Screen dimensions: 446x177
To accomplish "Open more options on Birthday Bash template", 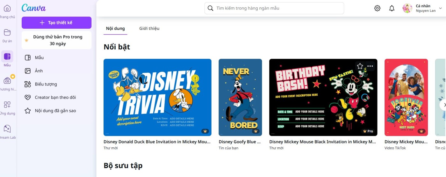I will 370,66.
